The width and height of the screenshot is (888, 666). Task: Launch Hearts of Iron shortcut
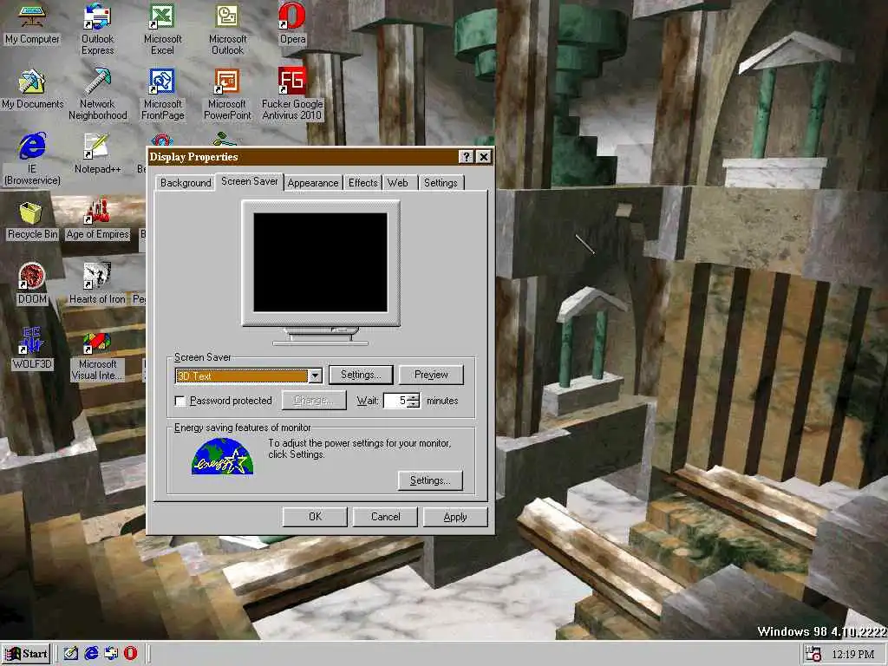tap(97, 284)
